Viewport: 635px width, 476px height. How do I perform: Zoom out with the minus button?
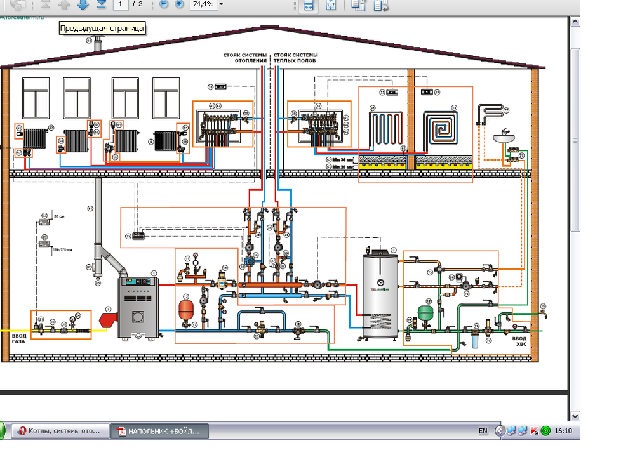164,4
